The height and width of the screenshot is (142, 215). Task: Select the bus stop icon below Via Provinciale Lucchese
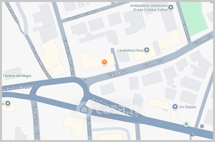pos(192,134)
